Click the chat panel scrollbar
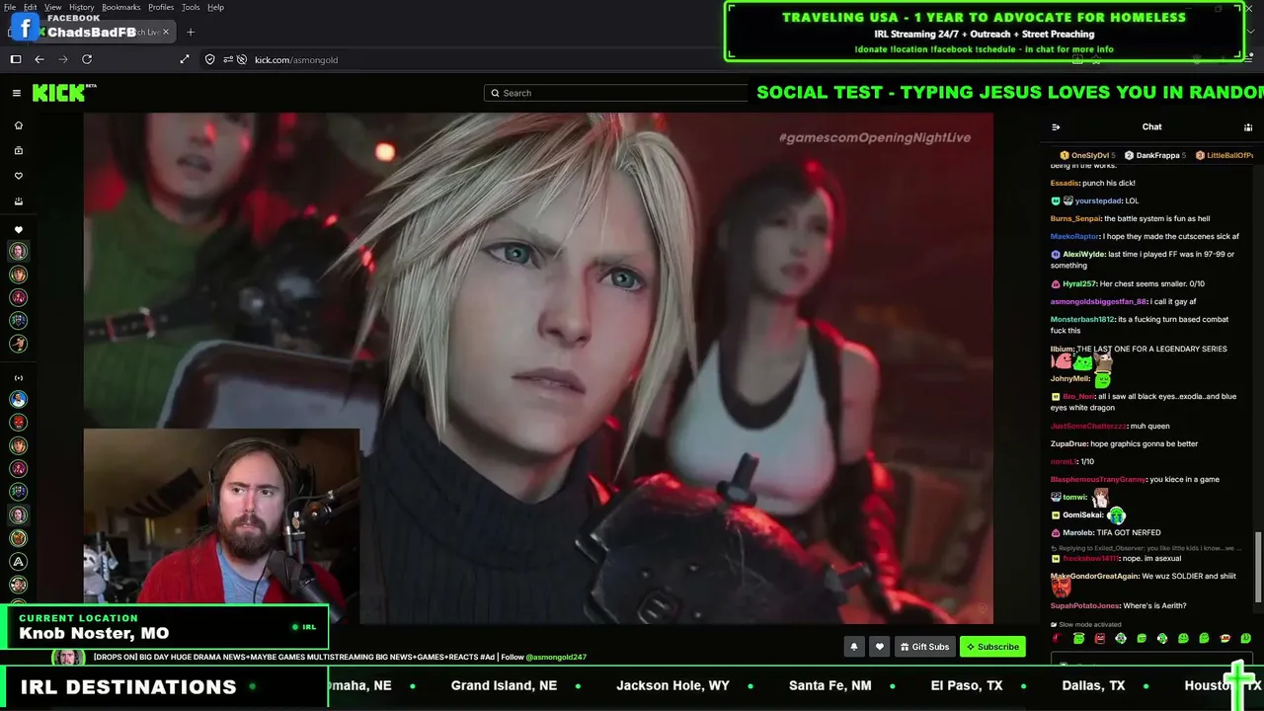Screen dimensions: 1264x711 (x=1258, y=566)
